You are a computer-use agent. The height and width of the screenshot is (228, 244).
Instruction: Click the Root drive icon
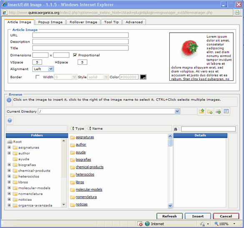click(x=10, y=142)
